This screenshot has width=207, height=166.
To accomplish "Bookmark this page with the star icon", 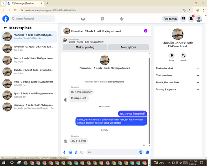I will (x=190, y=10).
